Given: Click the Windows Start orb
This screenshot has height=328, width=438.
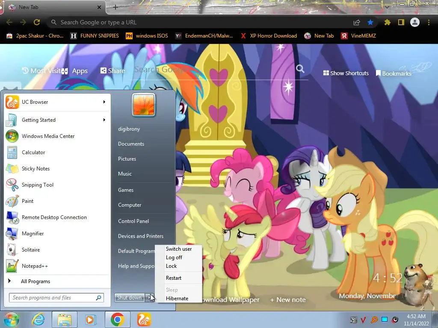Looking at the screenshot, I should [11, 319].
